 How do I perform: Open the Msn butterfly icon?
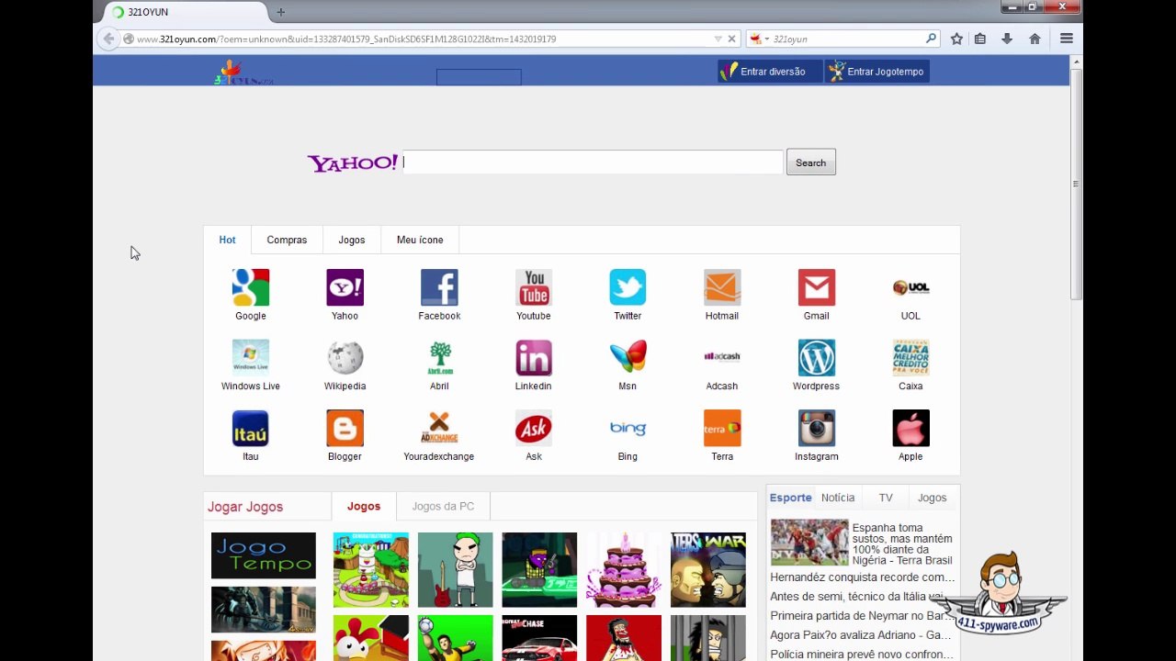(628, 358)
